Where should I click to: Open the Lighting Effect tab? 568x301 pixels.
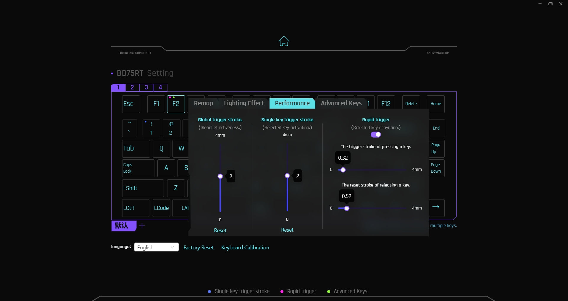click(243, 103)
